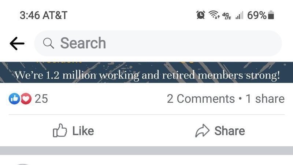Click the blue thumbs-up reaction icon

[x=14, y=99]
